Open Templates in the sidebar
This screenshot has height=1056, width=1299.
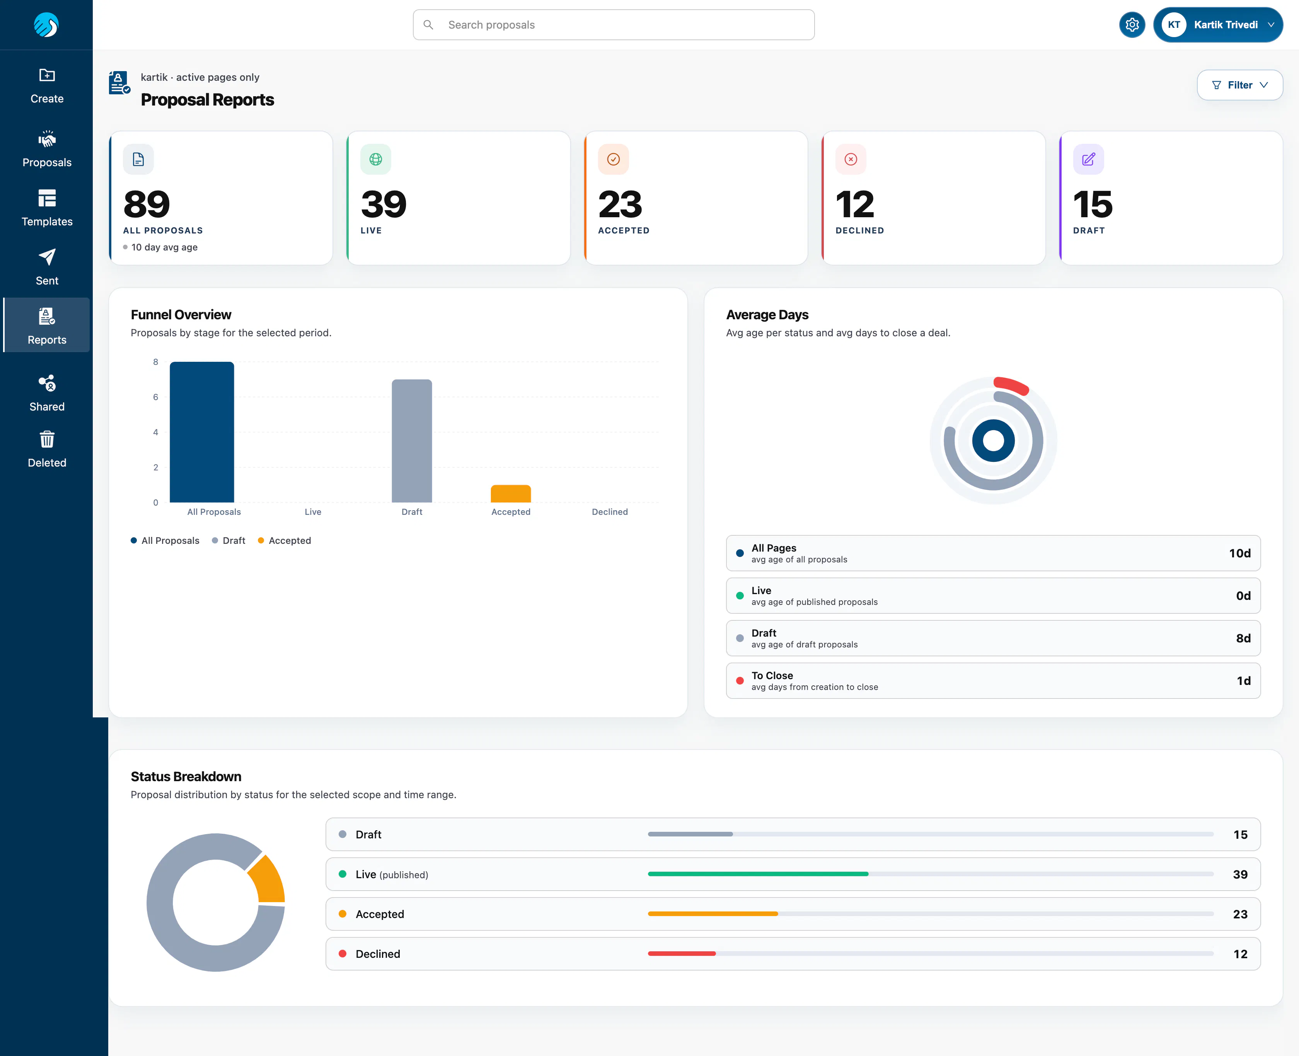(47, 208)
